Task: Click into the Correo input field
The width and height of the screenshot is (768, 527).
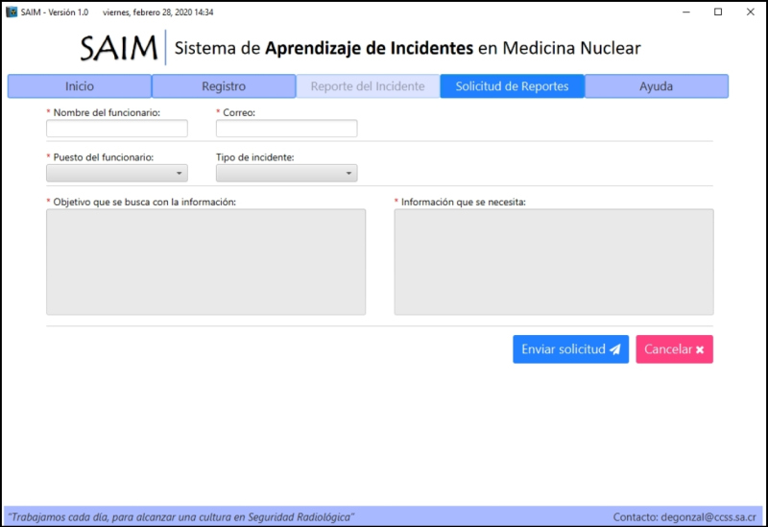Action: [x=286, y=129]
